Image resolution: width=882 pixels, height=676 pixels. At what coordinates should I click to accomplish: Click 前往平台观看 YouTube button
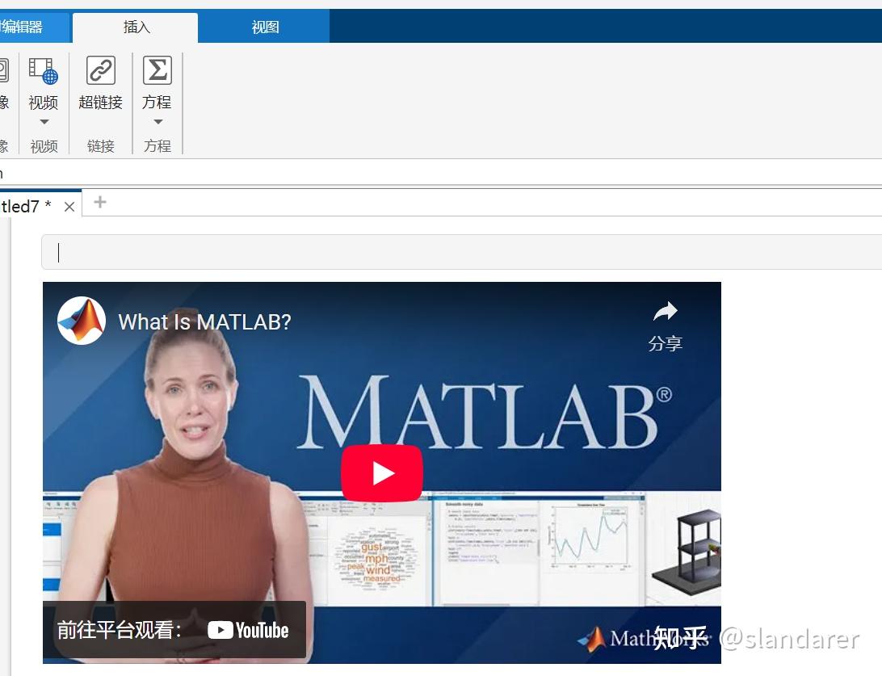tap(174, 629)
